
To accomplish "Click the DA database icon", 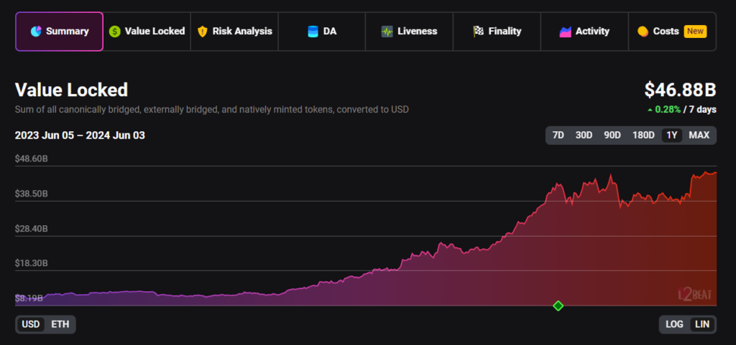I will click(313, 32).
